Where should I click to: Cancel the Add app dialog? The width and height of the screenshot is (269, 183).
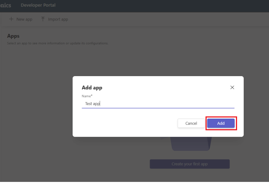pos(191,123)
